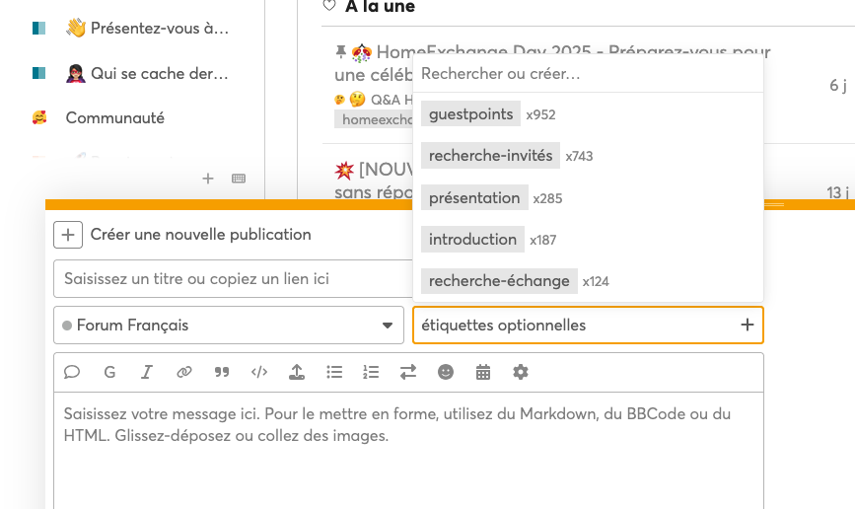The height and width of the screenshot is (509, 855).
Task: Click the italic formatting icon
Action: click(147, 372)
